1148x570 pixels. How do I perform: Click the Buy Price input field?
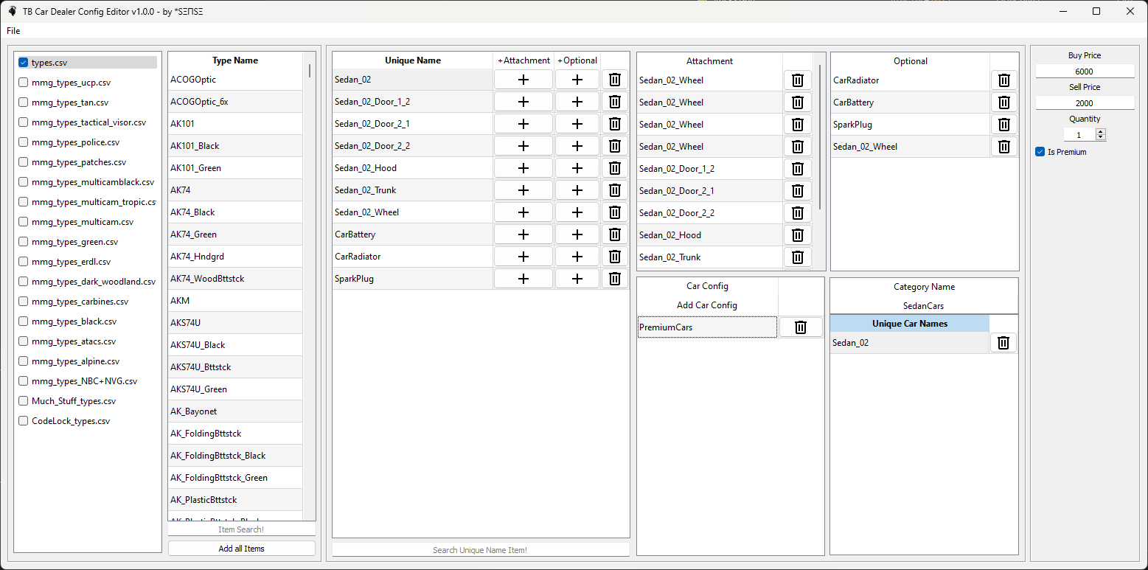pyautogui.click(x=1084, y=72)
